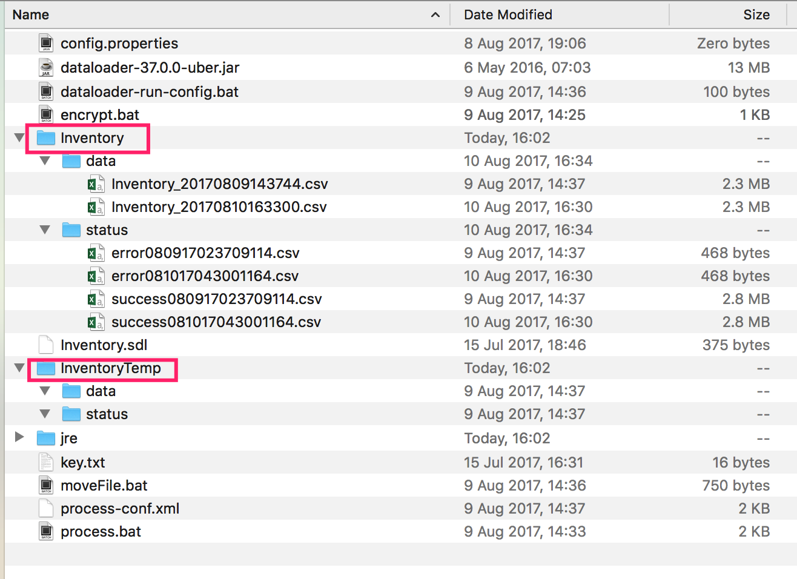Click the file name "Inventory.sdl"
797x579 pixels.
pyautogui.click(x=104, y=345)
